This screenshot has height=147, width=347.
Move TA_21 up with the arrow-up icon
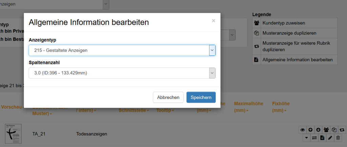point(310,130)
